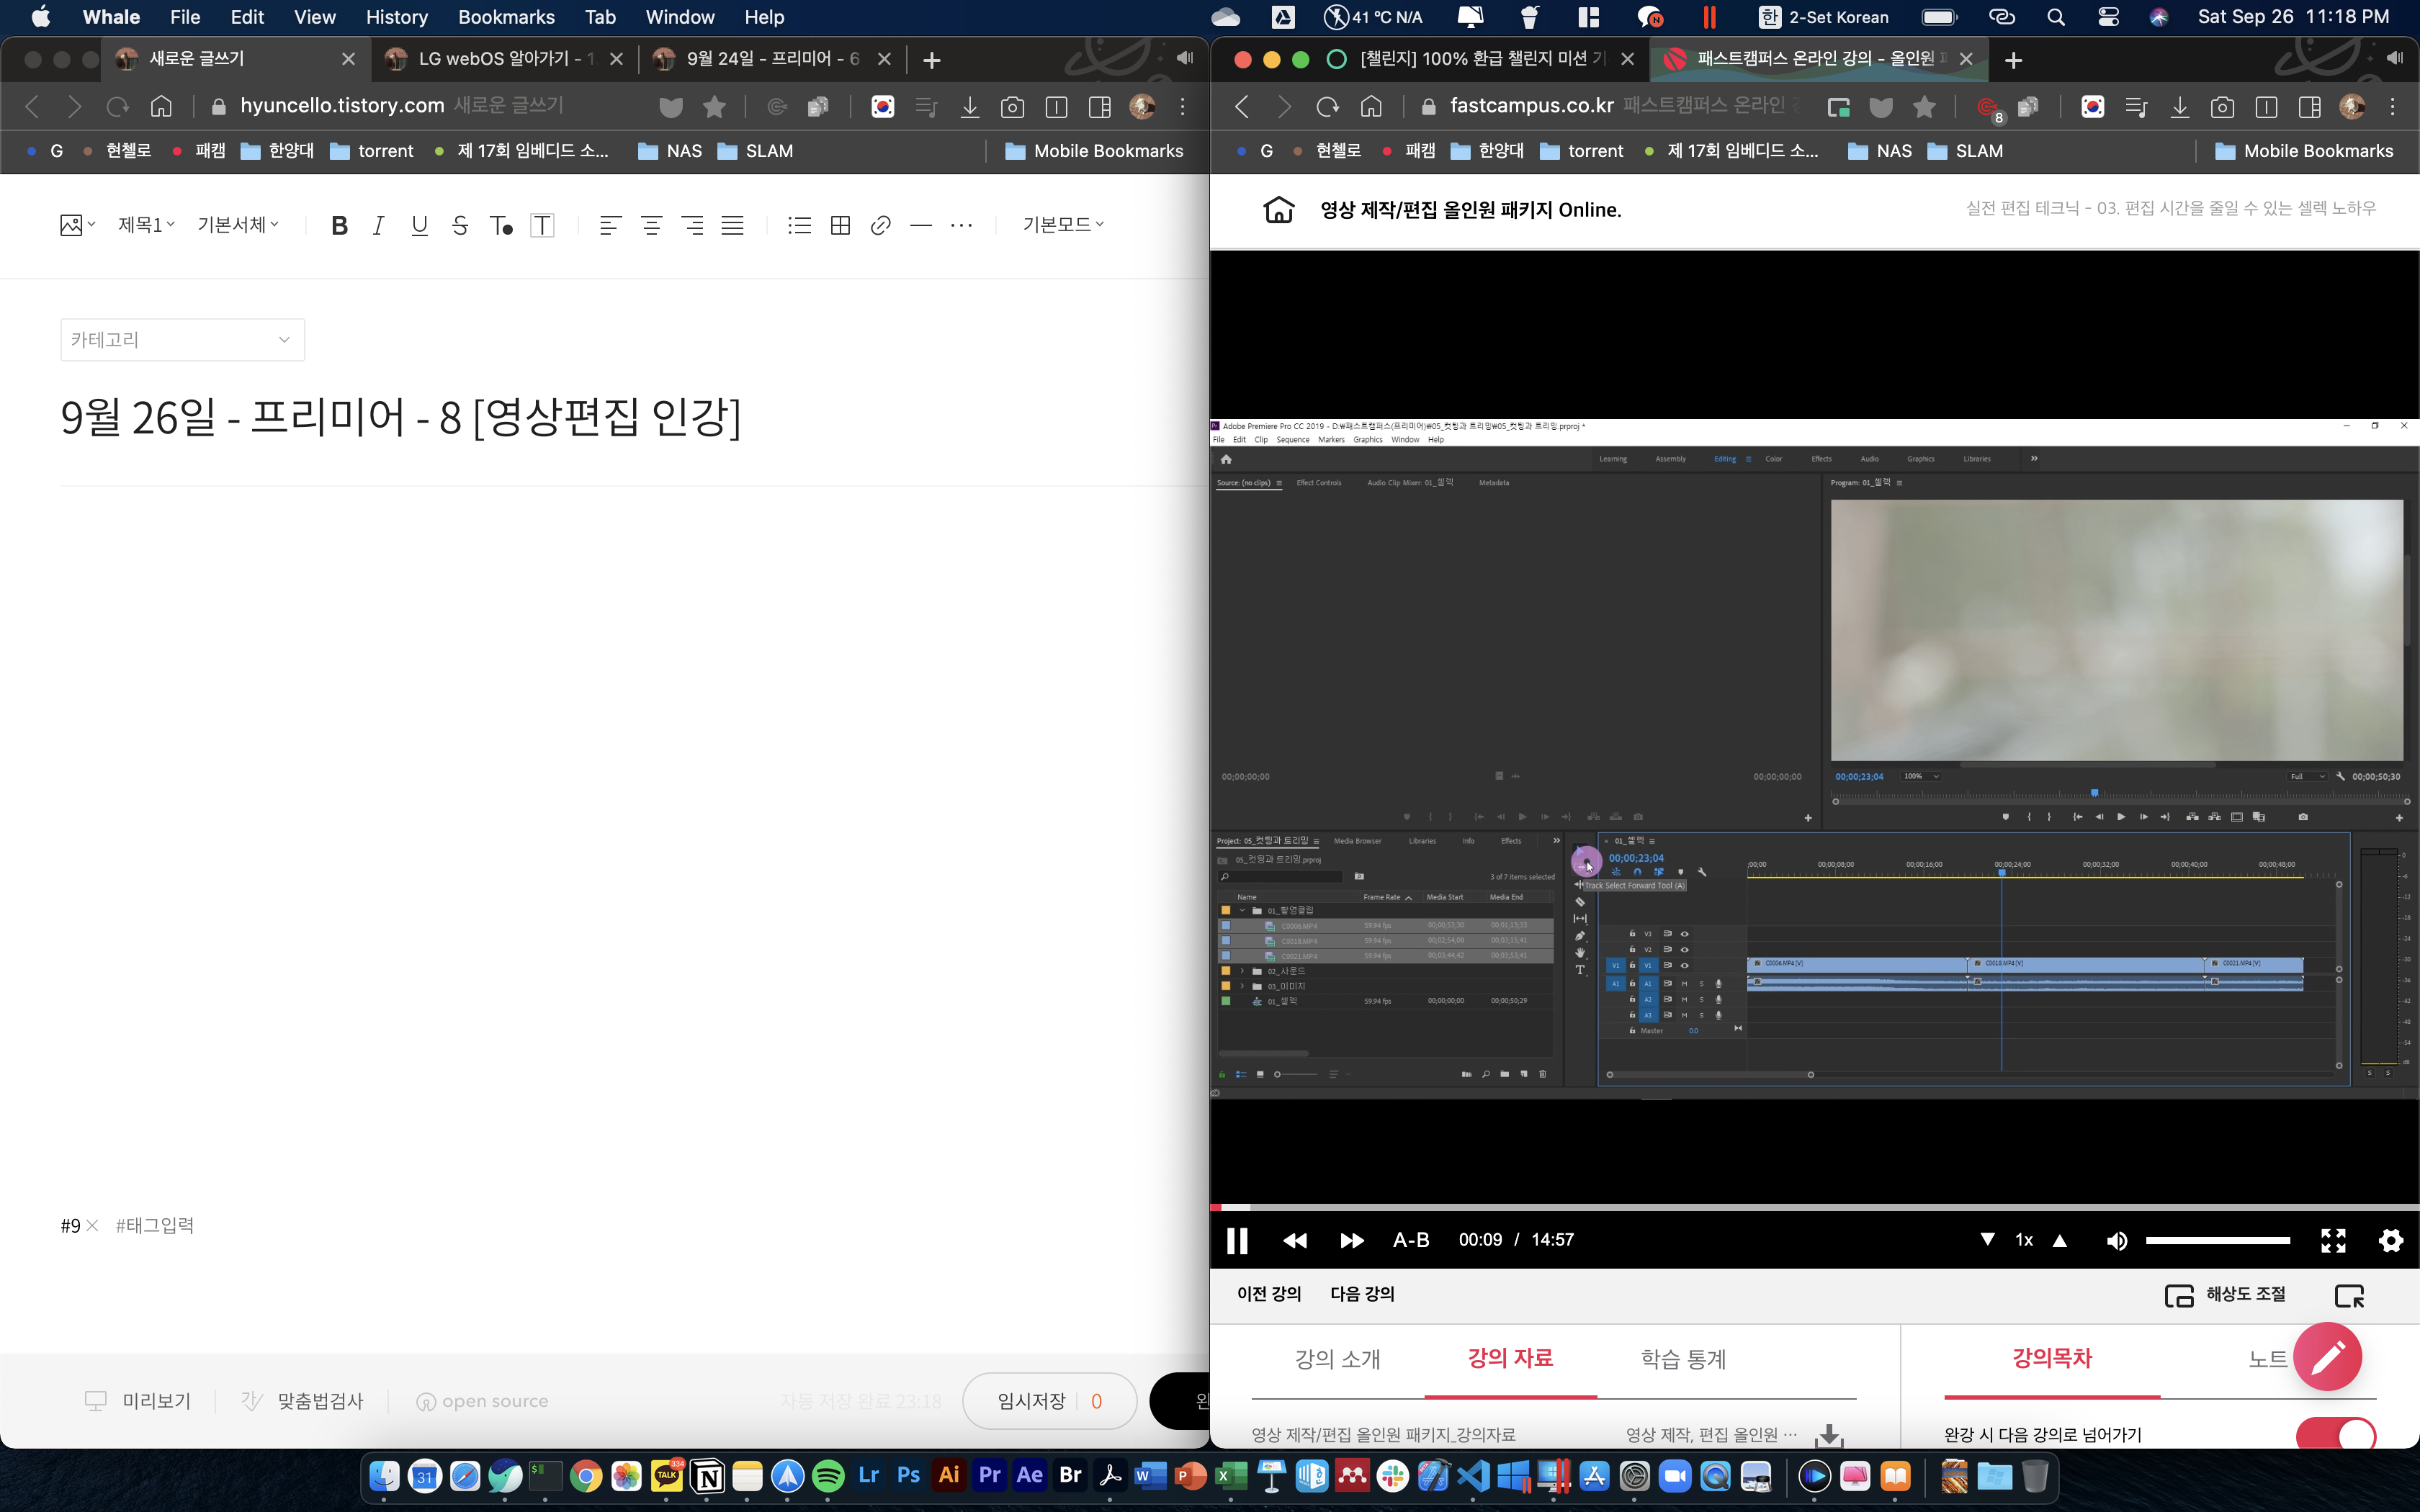Open the Bookmarks menu in menu bar
The height and width of the screenshot is (1512, 2420).
506,17
